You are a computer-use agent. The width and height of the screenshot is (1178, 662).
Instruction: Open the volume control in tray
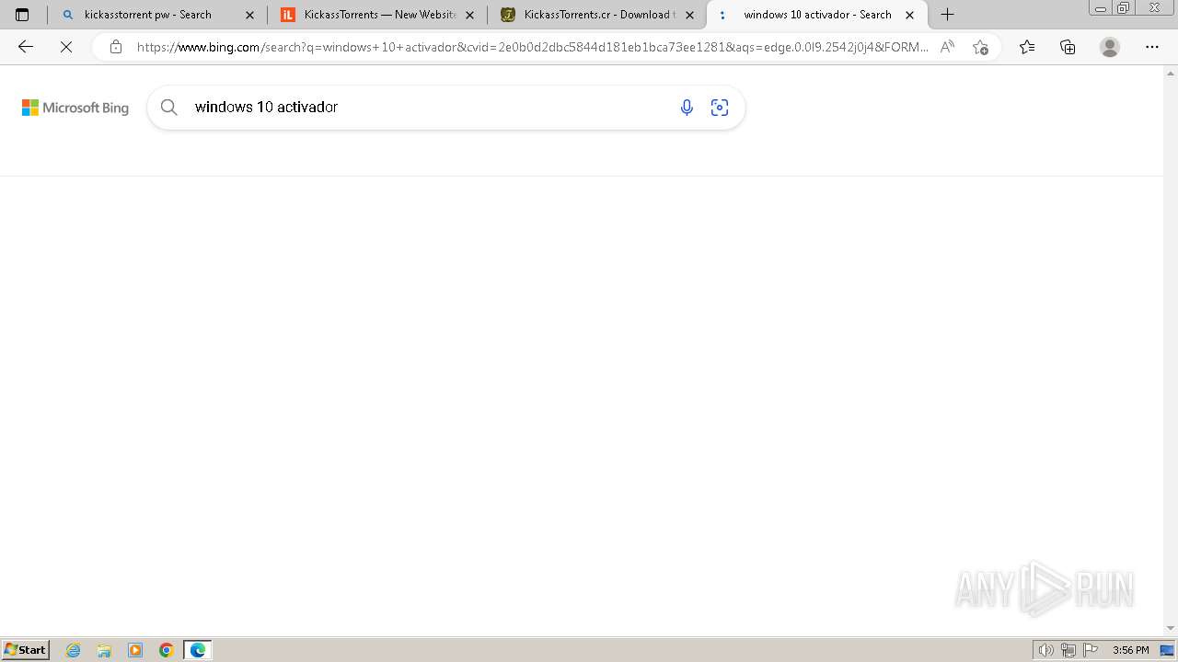pos(1046,650)
